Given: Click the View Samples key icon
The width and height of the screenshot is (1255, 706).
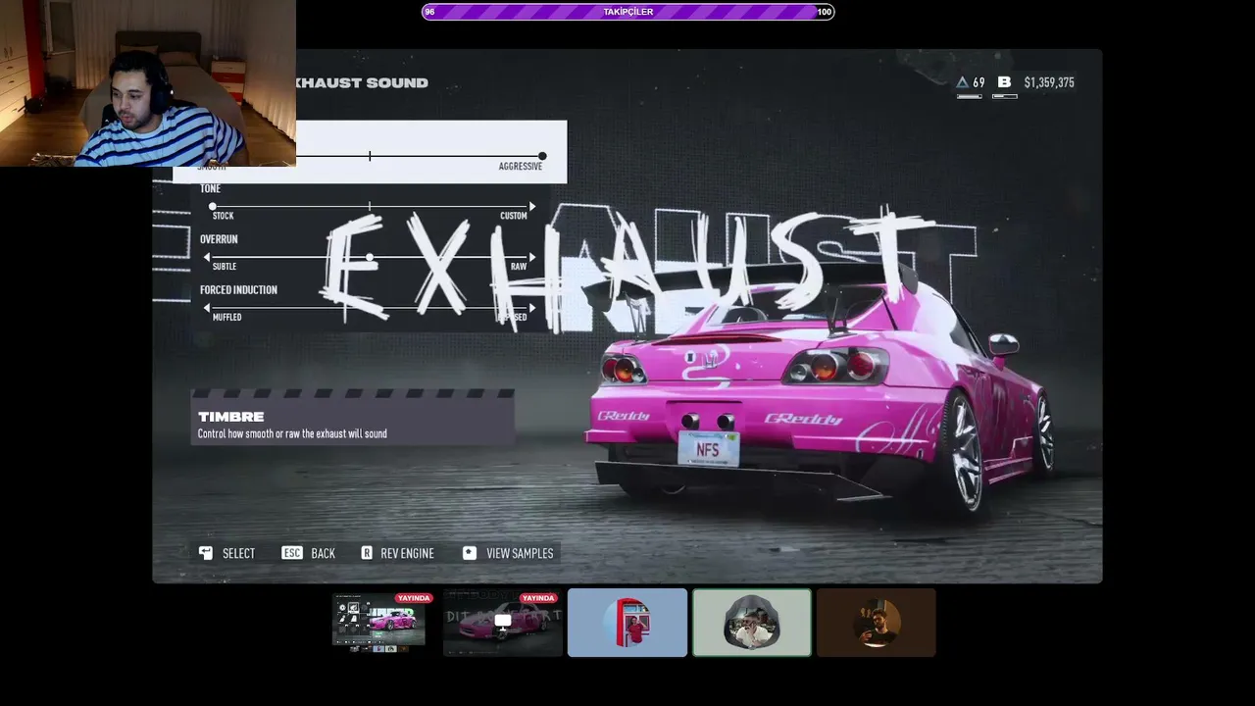Looking at the screenshot, I should pos(470,553).
